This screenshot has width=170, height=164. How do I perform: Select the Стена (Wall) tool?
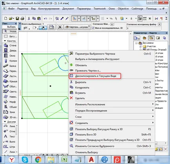click(x=10, y=45)
